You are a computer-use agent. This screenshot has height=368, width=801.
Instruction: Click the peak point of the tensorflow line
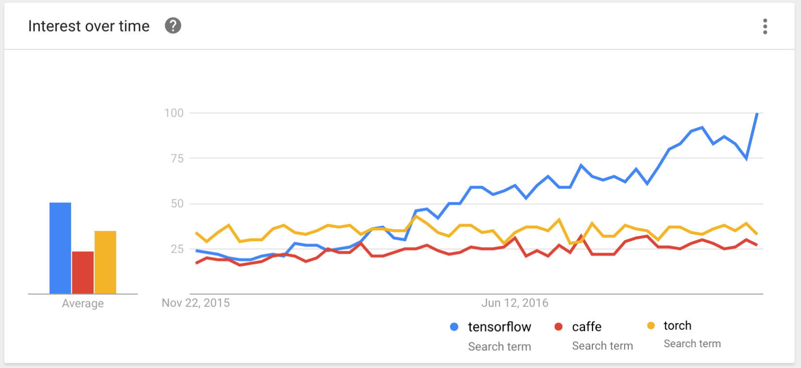tap(758, 113)
